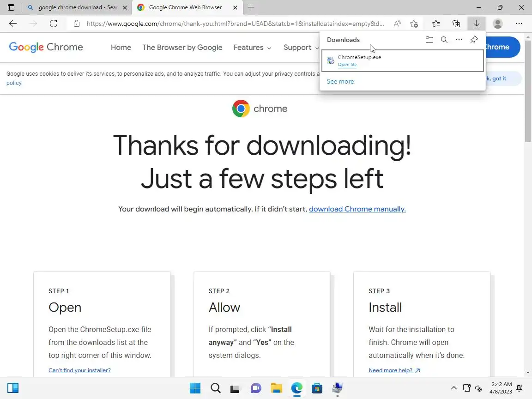Open the cookie policy link
This screenshot has height=399, width=532.
14,83
